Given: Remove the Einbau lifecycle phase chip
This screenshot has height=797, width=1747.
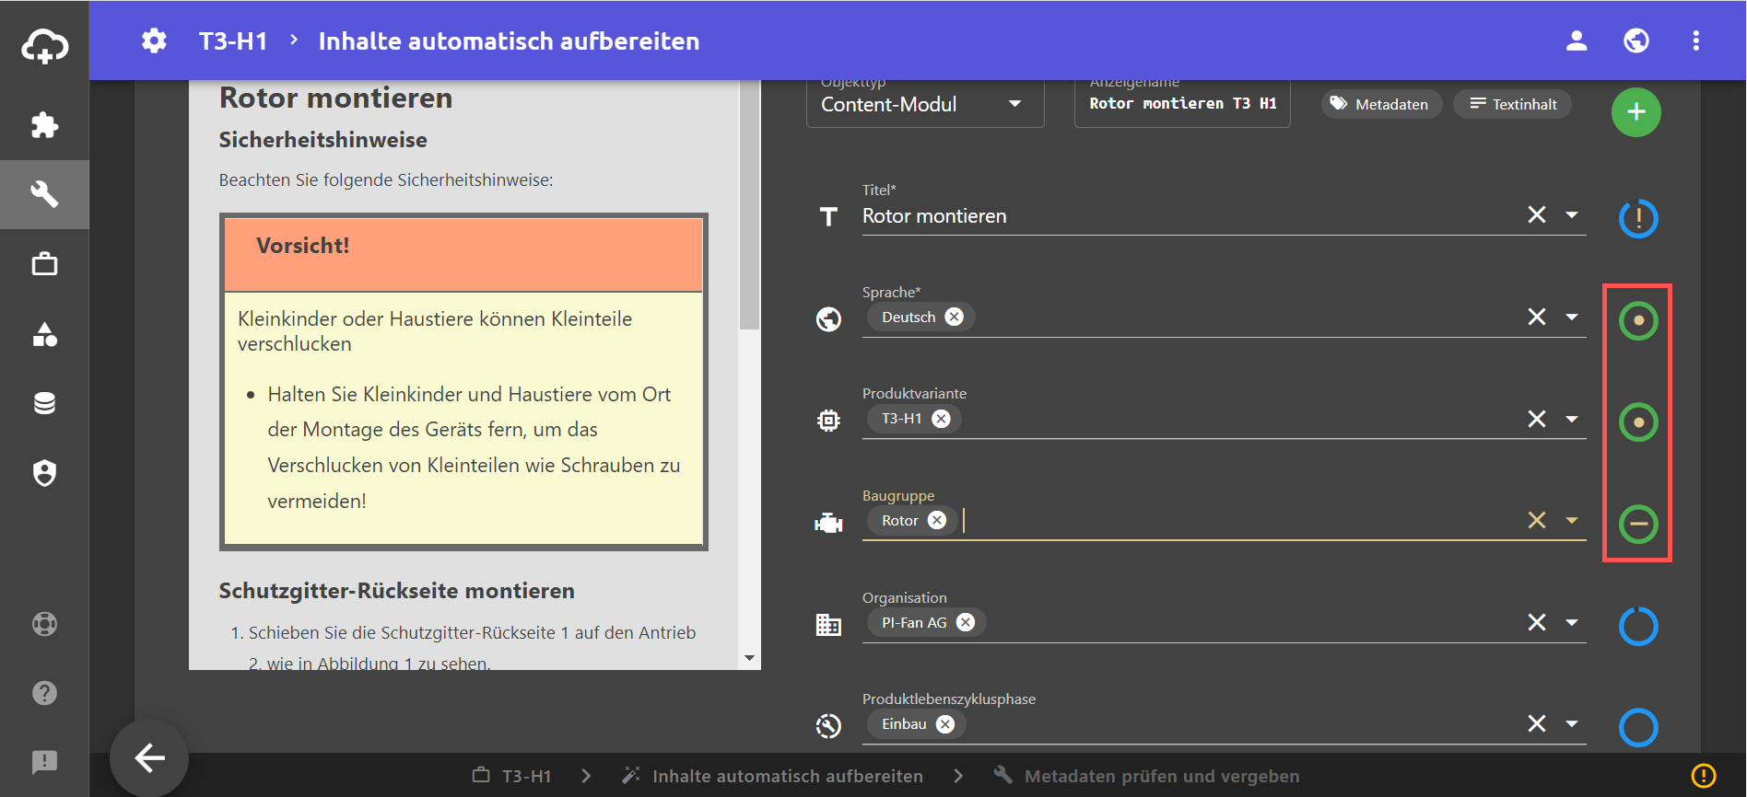Looking at the screenshot, I should [945, 724].
